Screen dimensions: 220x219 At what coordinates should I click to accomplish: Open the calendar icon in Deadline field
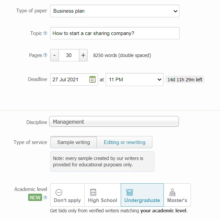pos(93,79)
